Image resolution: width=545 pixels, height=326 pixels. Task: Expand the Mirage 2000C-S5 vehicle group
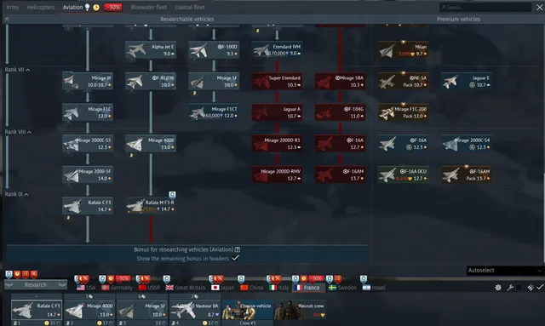[88, 144]
